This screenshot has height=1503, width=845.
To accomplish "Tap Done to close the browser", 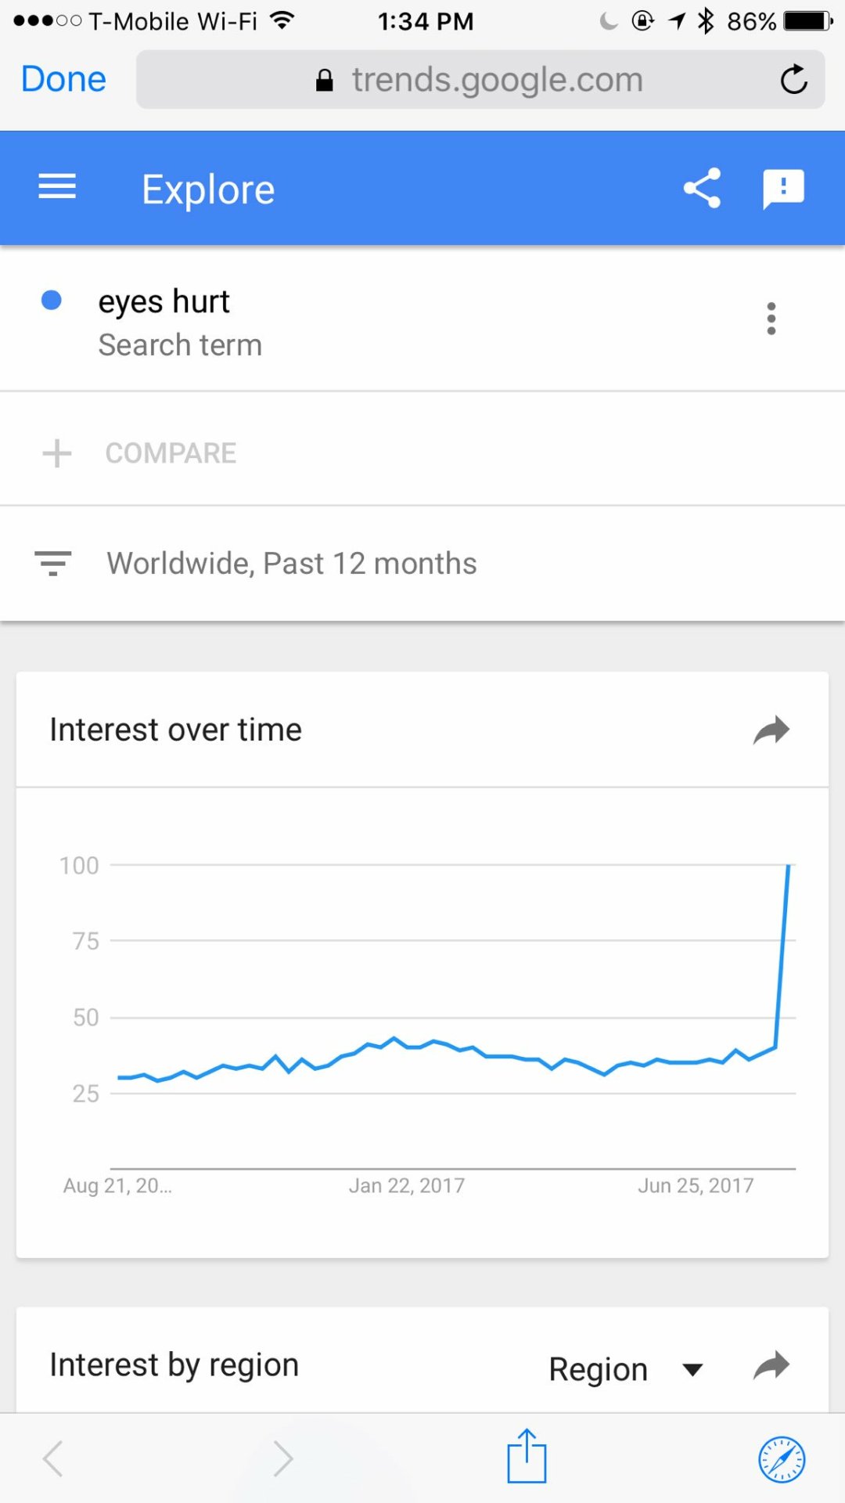I will (x=63, y=80).
